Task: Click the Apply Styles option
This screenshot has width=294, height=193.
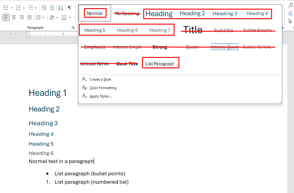Action: pyautogui.click(x=101, y=96)
